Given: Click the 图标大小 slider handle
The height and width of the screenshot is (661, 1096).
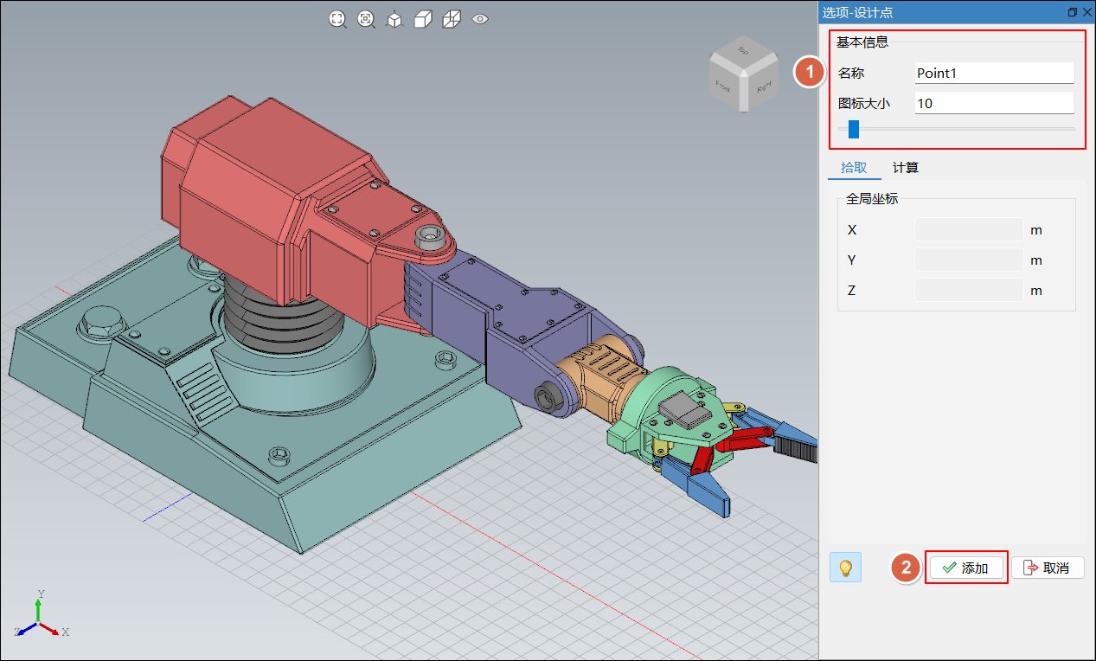Looking at the screenshot, I should [854, 129].
